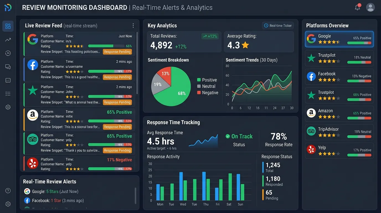
Task: Click the 13% red pie slice
Action: click(165, 74)
